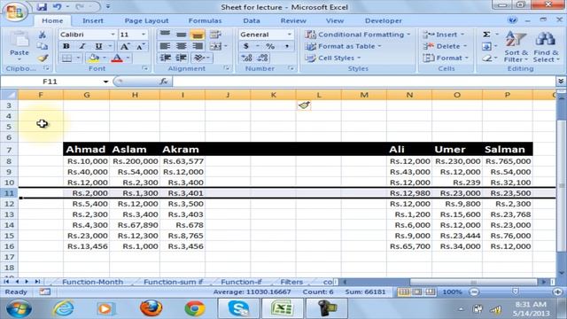The image size is (567, 319).
Task: Open the Office Button menu
Action: coord(14,12)
